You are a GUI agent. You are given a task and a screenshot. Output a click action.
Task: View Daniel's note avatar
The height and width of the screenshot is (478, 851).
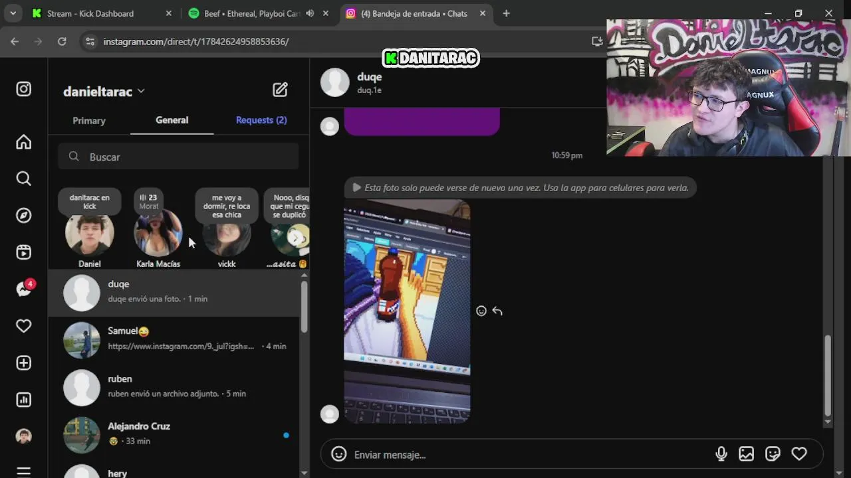[x=89, y=234]
